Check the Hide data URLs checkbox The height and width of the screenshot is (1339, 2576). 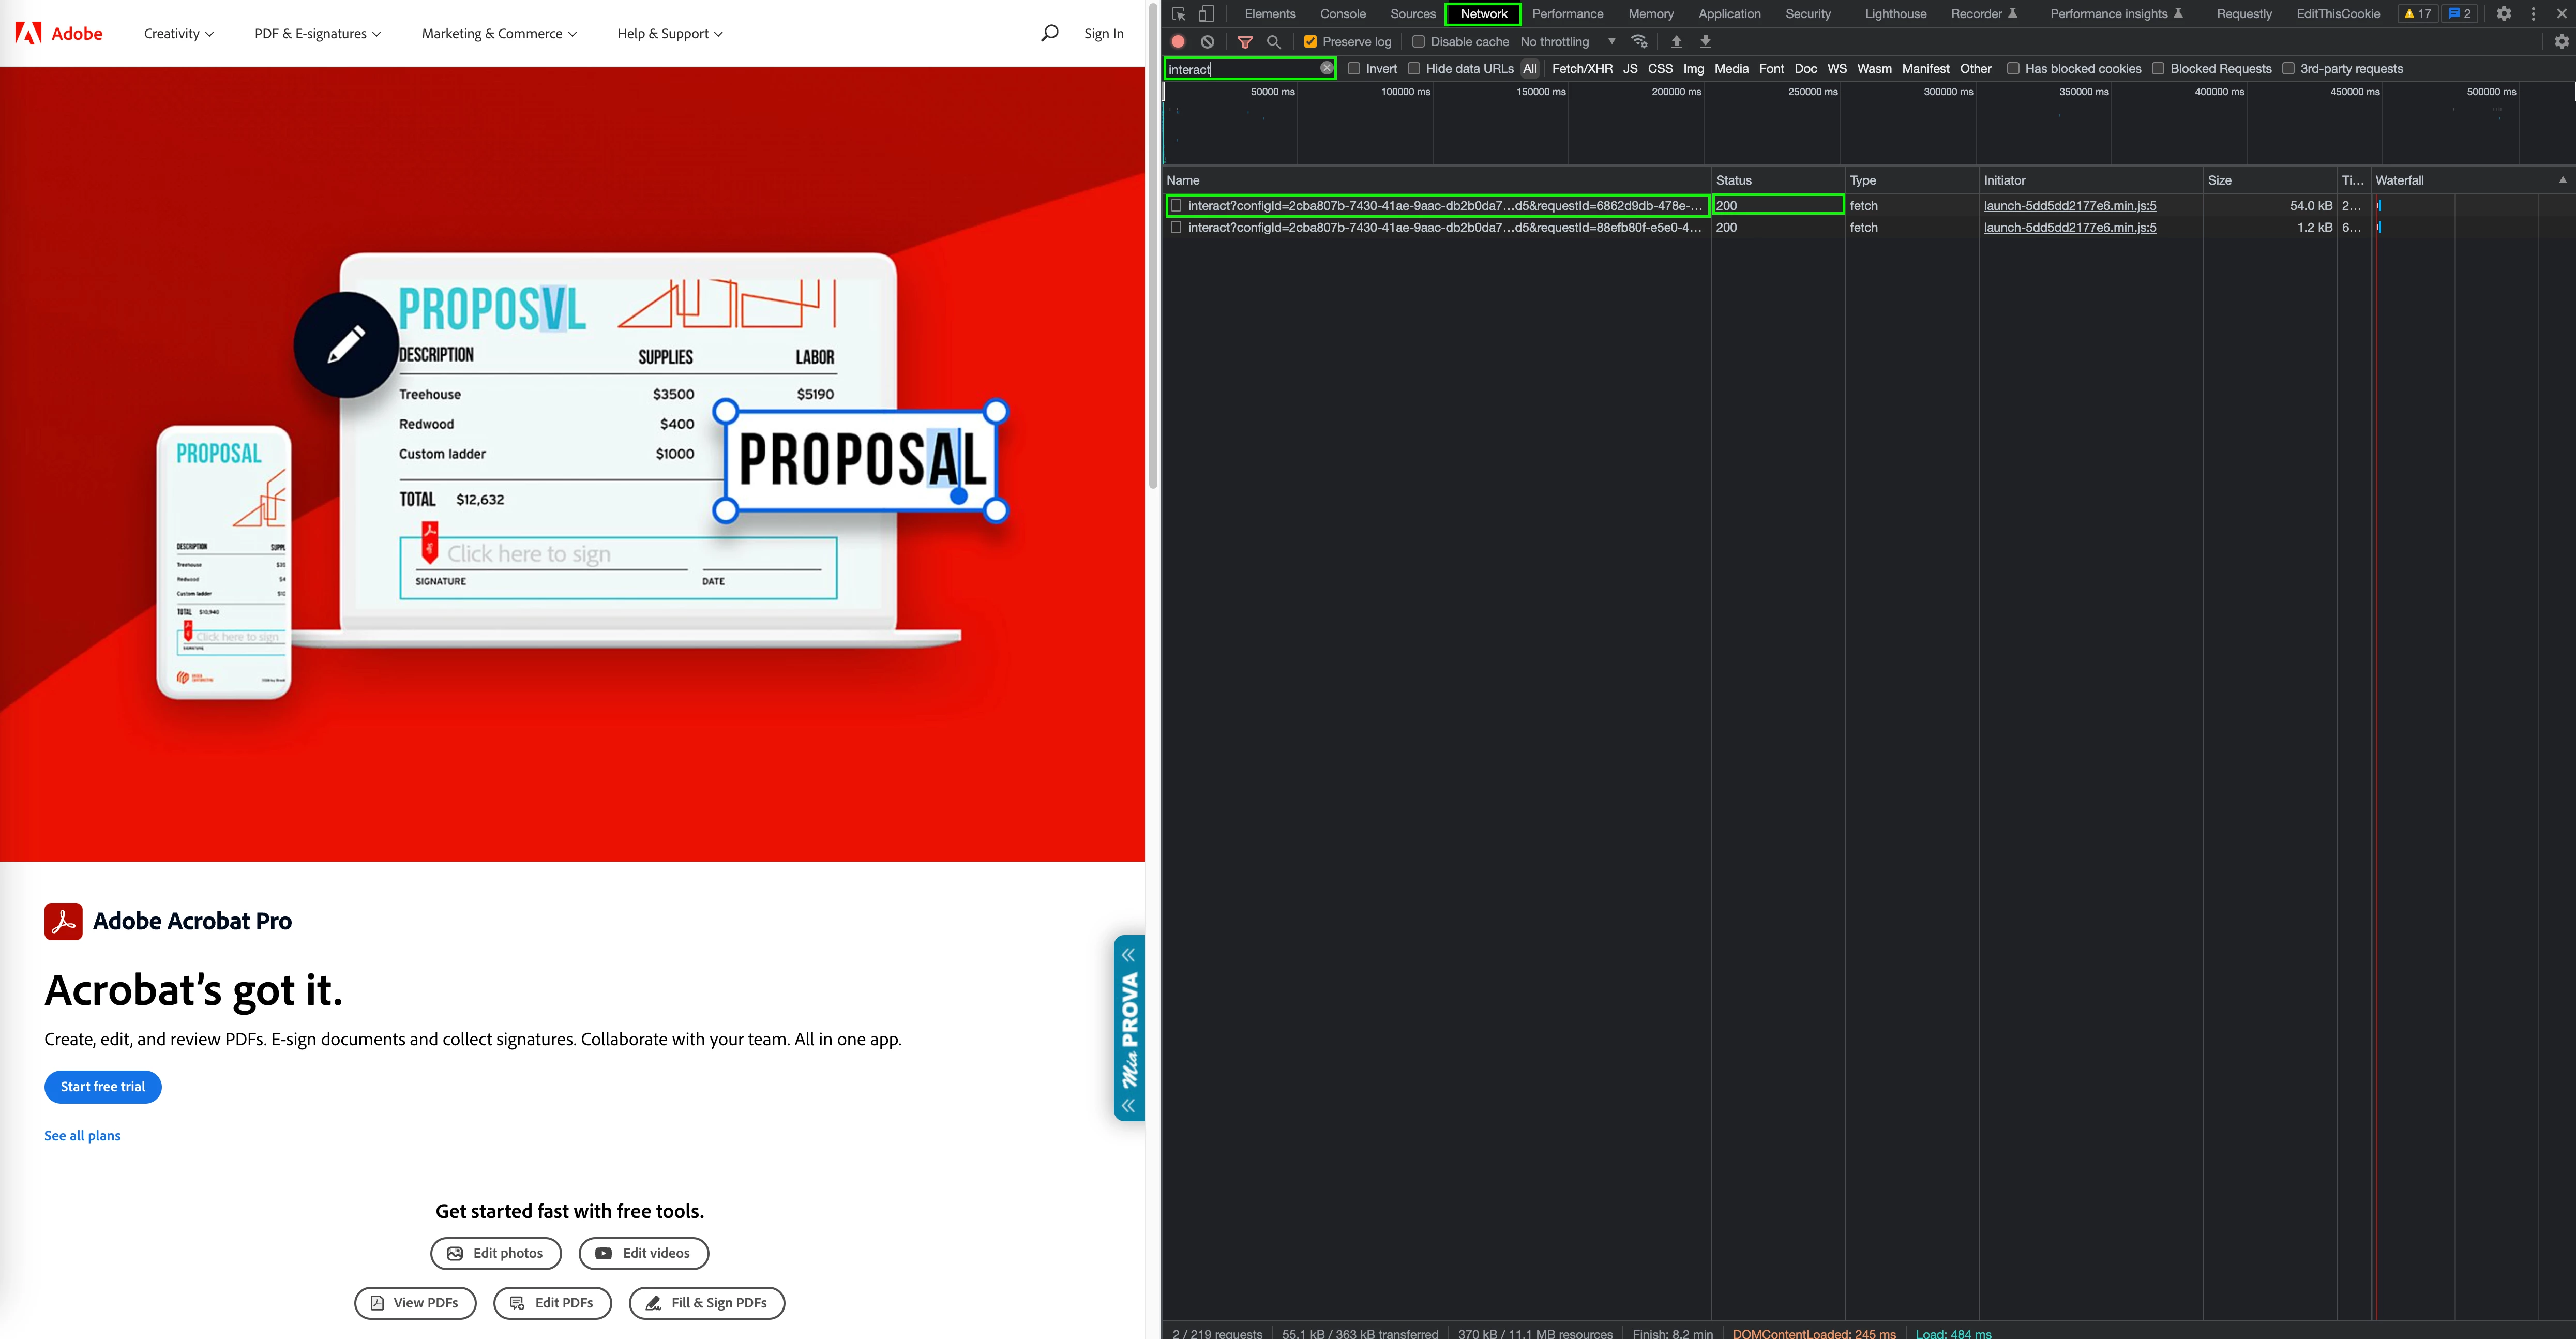click(x=1414, y=69)
